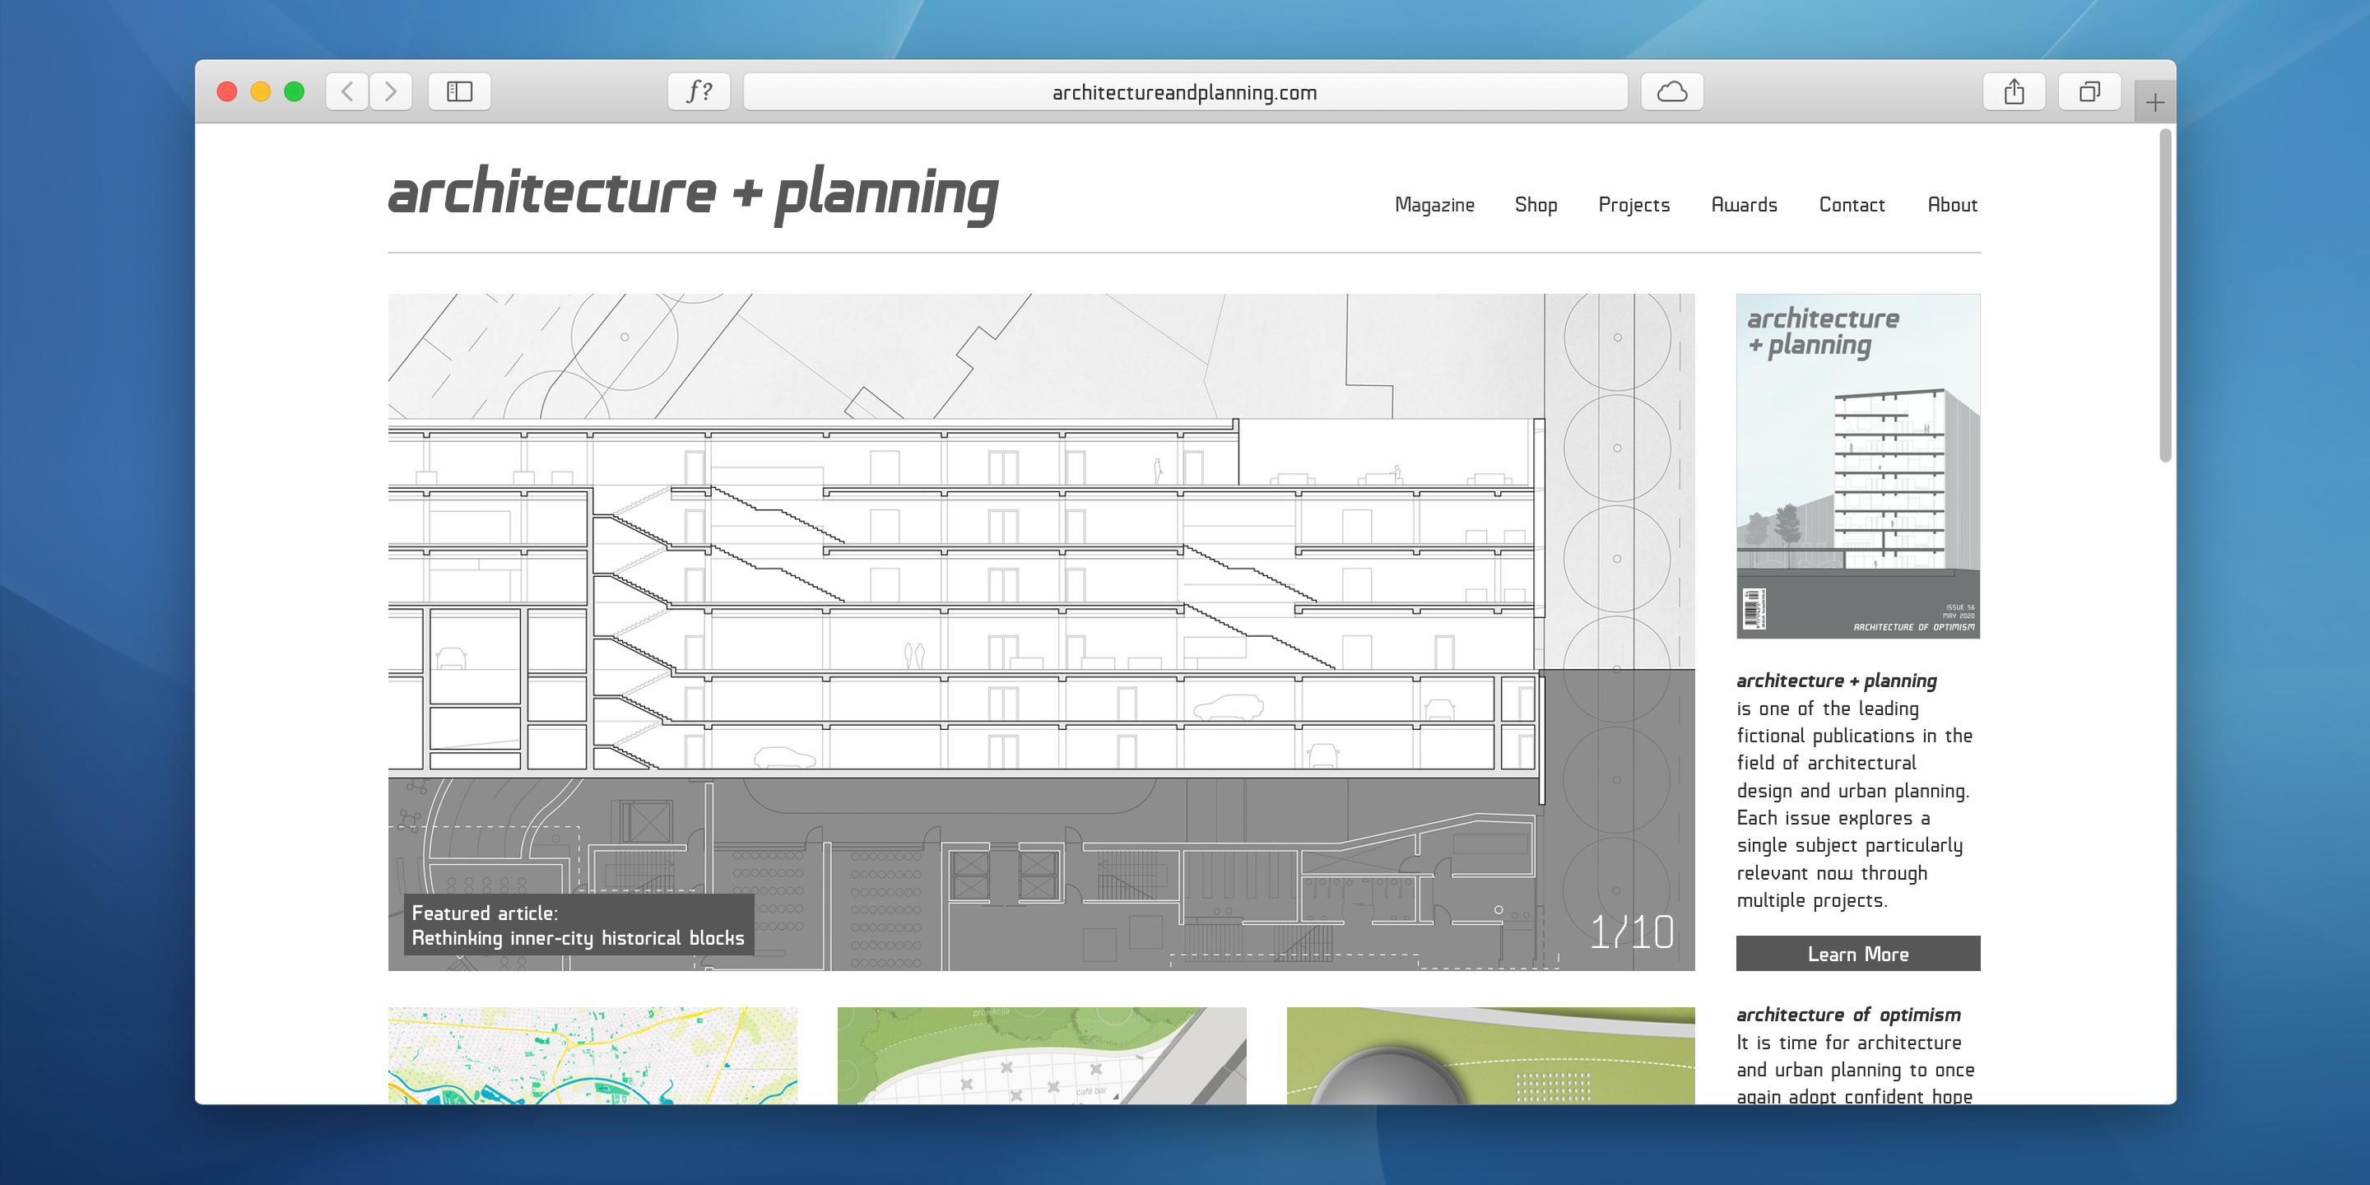
Task: Click the vertical page scrollbar
Action: point(2165,296)
